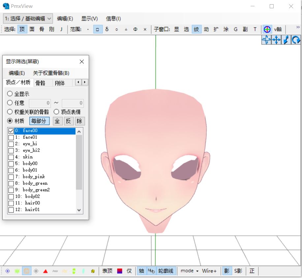Open 显示(V) menu
Viewport: 302px width, 278px height.
(x=89, y=19)
